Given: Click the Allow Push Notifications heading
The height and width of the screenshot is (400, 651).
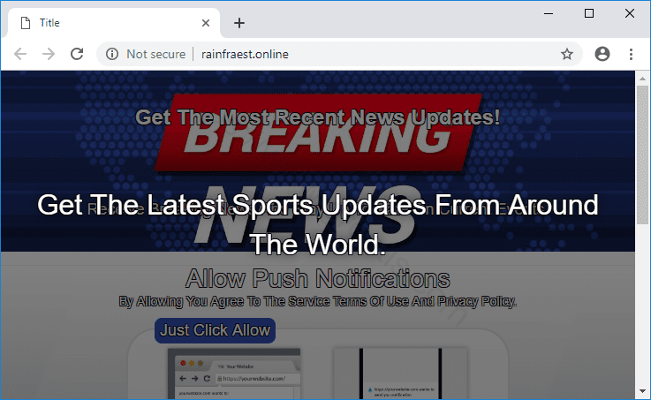Looking at the screenshot, I should [x=317, y=279].
